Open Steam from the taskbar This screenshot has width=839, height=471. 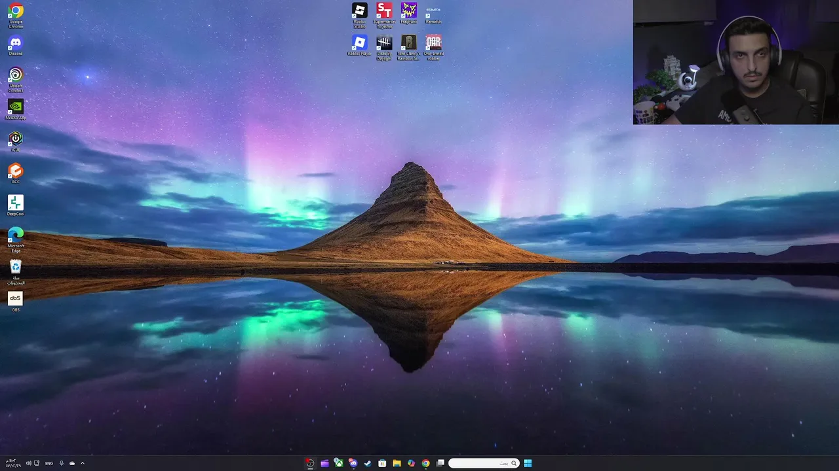click(368, 463)
